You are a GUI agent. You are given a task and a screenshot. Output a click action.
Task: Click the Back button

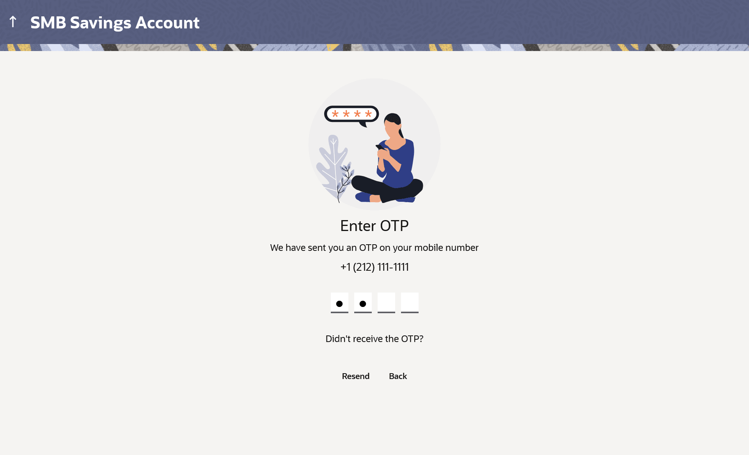[x=398, y=376]
